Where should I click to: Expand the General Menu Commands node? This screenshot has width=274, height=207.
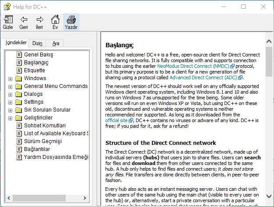[x=11, y=87]
